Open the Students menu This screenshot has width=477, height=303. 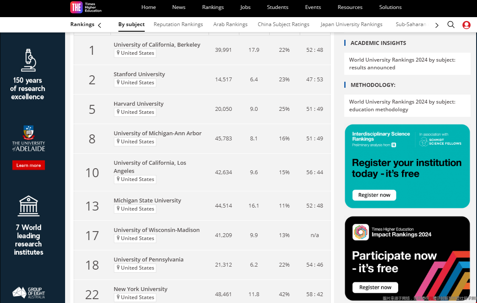click(277, 7)
